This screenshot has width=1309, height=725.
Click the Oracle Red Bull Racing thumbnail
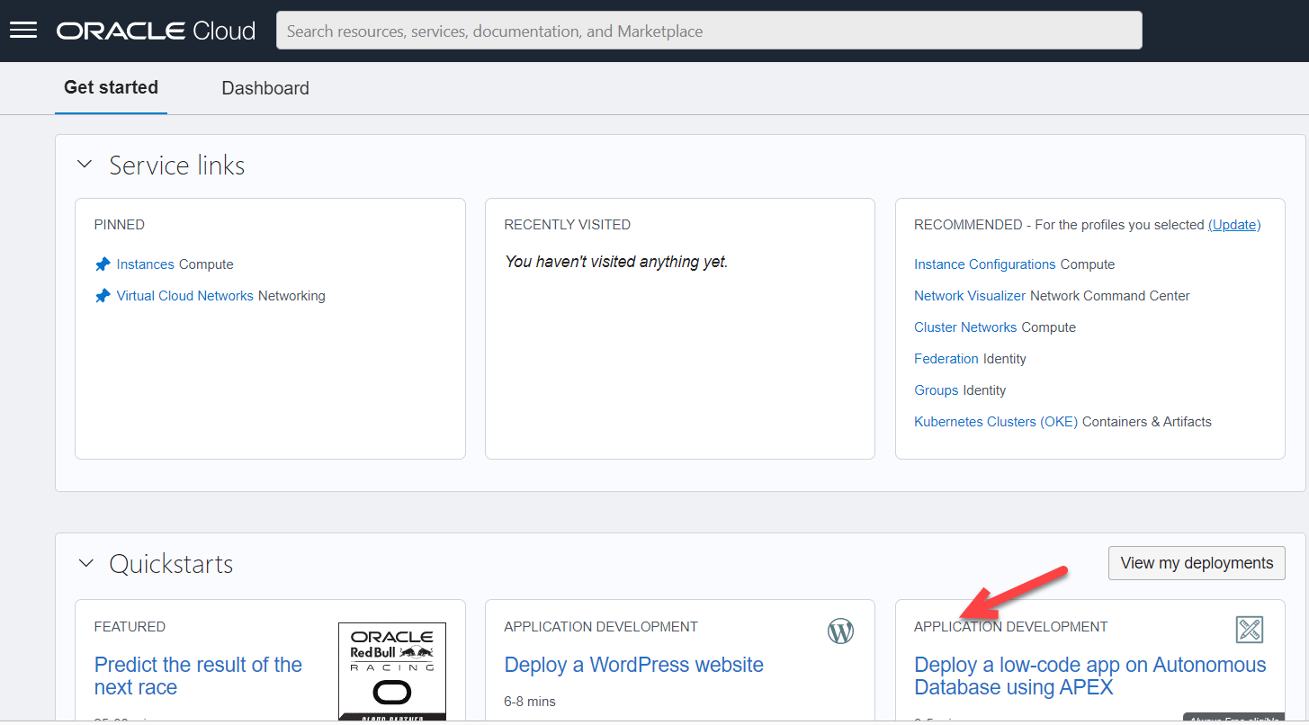pos(392,671)
